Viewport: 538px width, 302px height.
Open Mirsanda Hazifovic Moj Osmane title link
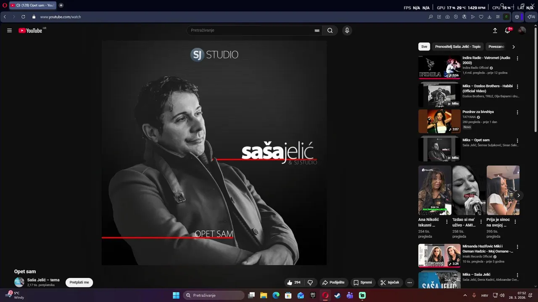pos(488,249)
